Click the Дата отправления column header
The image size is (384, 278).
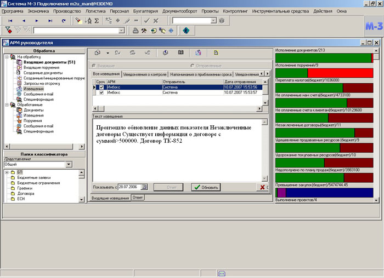[243, 82]
